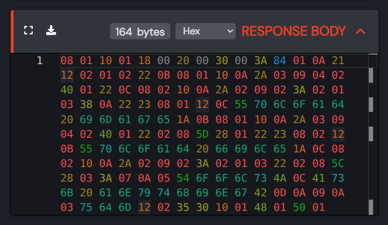Click the green 5D byte
Screen dimensions: 388x225
202,133
